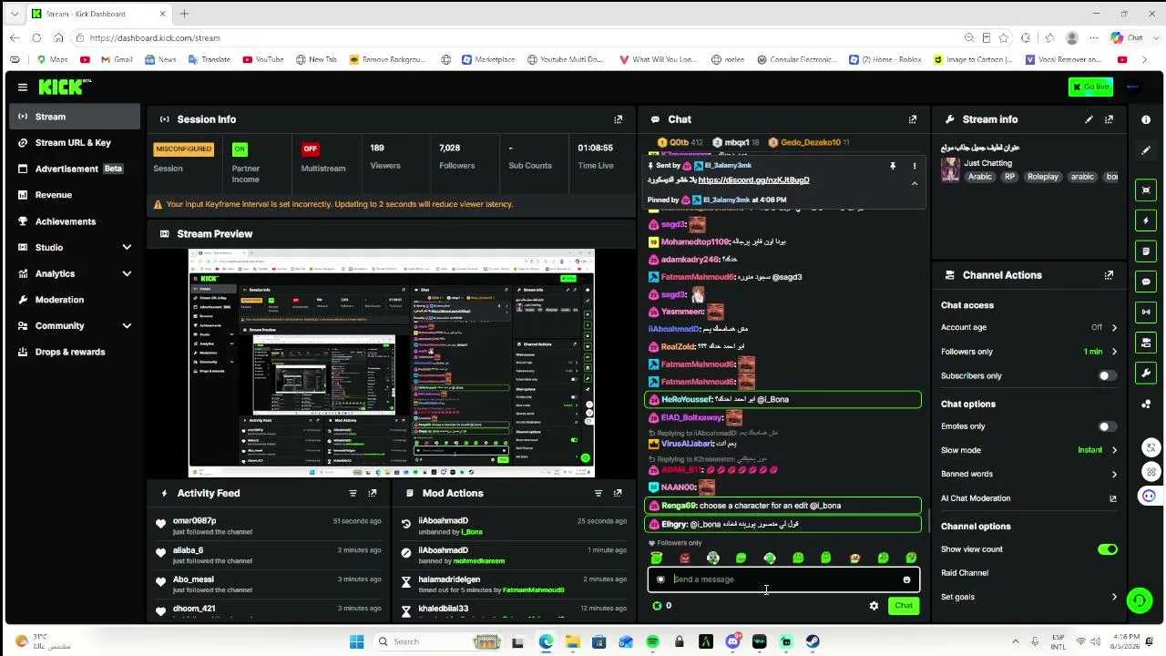Click the Stream Preview thumbnail
This screenshot has height=656, width=1166.
tap(391, 363)
